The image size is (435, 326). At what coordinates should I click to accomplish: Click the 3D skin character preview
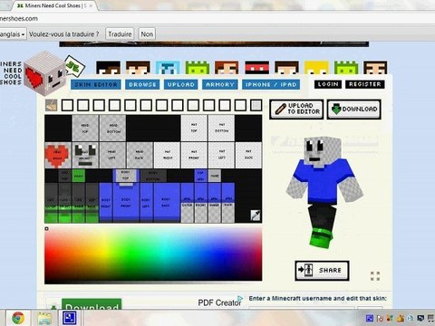tap(324, 193)
